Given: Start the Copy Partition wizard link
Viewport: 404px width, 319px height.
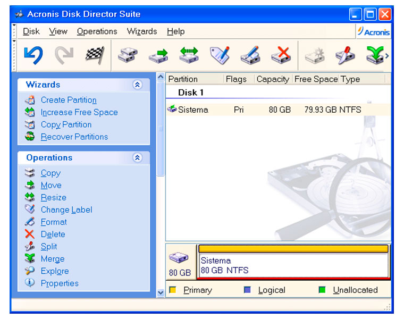Looking at the screenshot, I should (x=66, y=125).
